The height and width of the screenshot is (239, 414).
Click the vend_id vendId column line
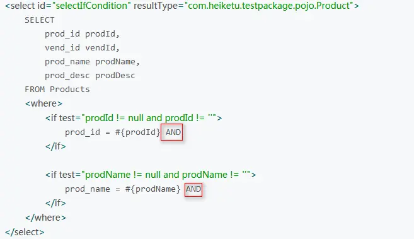pos(82,48)
